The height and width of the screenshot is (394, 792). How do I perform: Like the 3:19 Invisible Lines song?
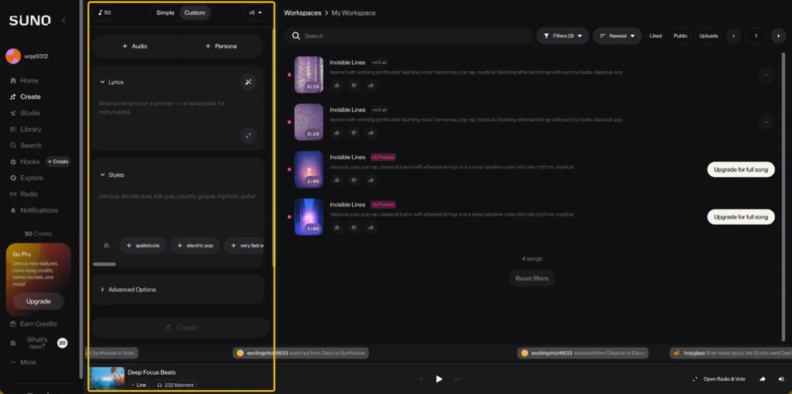pos(337,133)
